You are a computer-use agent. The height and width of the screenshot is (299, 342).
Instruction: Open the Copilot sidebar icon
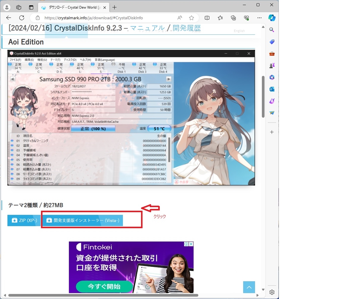[272, 18]
